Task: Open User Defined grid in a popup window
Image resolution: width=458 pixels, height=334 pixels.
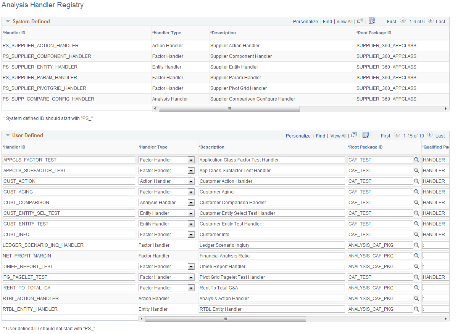Action: tap(353, 135)
